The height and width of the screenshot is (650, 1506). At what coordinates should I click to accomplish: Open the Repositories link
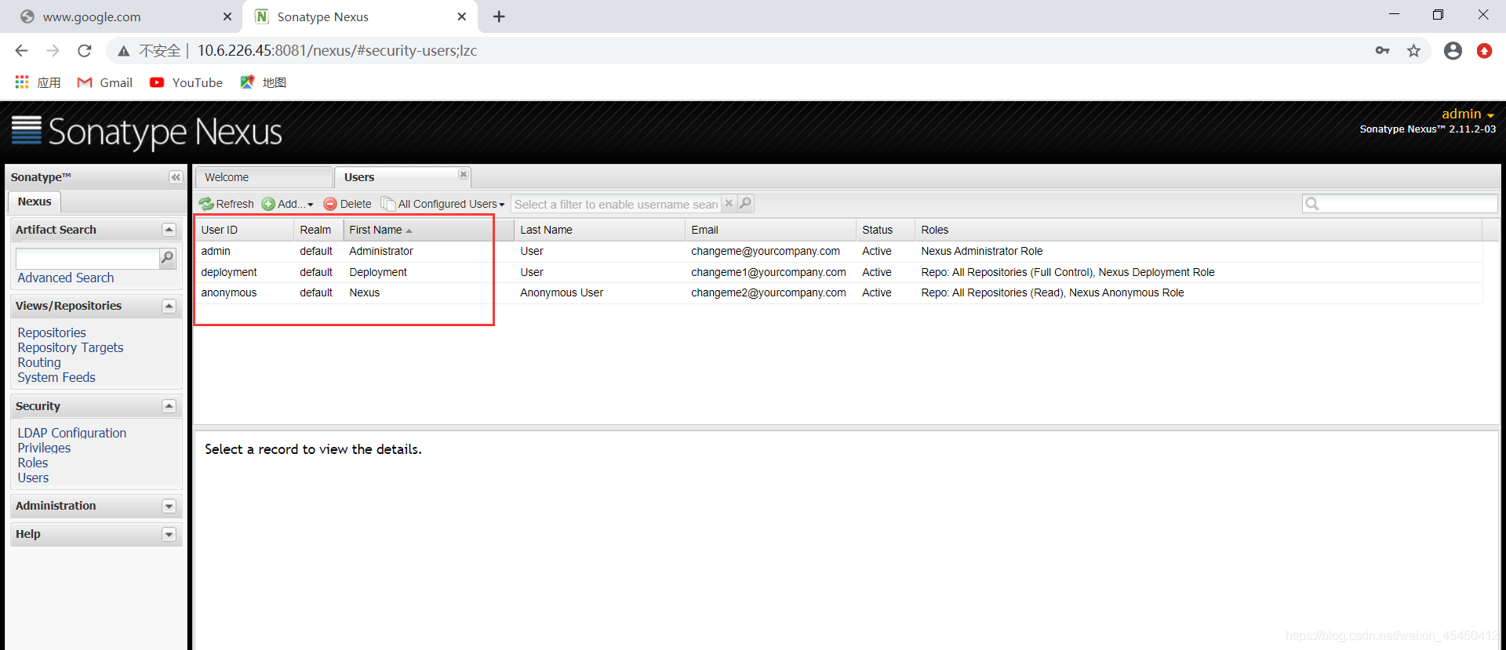click(x=52, y=332)
